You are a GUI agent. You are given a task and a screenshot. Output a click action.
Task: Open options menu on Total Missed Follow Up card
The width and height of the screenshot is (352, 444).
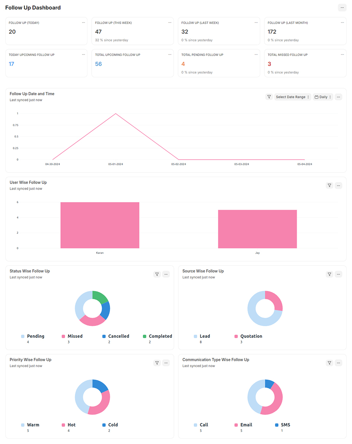342,54
